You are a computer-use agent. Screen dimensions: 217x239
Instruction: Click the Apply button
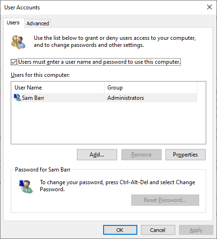click(x=196, y=230)
